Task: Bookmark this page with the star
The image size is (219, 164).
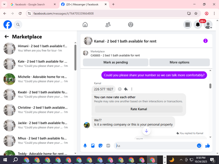Action: pyautogui.click(x=196, y=14)
